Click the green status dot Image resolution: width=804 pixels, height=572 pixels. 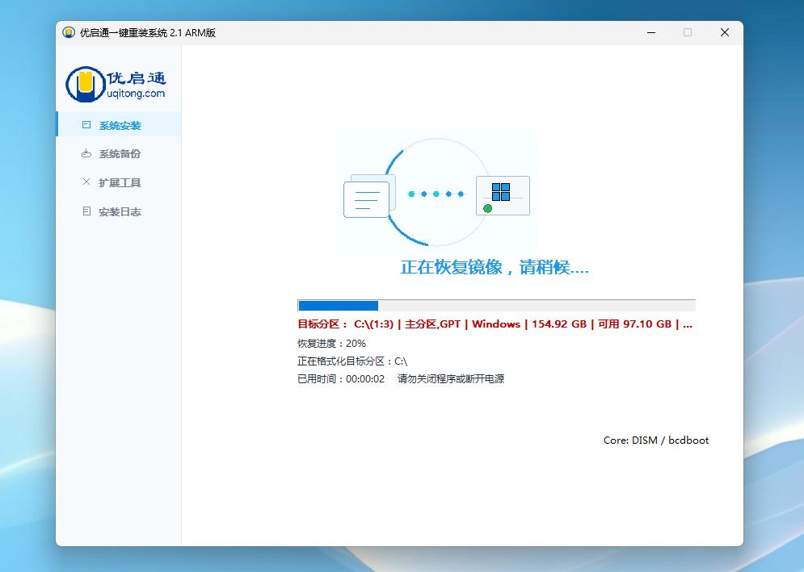point(487,208)
